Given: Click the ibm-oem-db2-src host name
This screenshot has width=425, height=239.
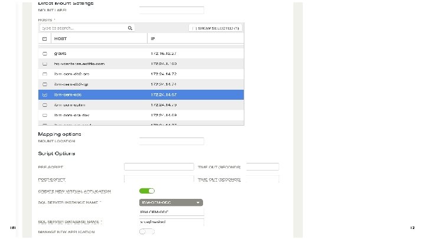Looking at the screenshot, I should coord(71,74).
